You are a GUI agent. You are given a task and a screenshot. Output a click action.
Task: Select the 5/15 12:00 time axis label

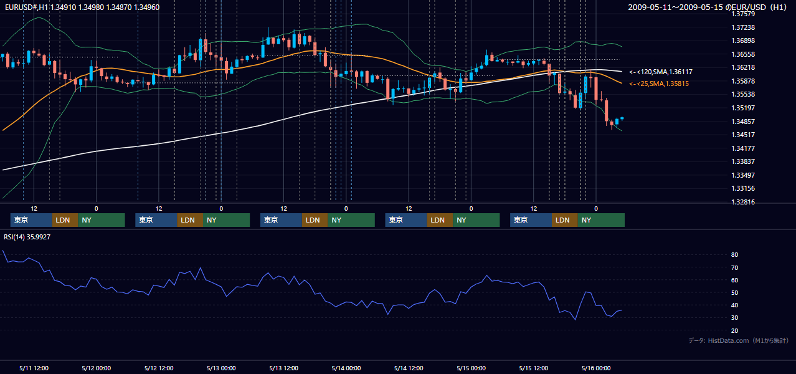[534, 368]
